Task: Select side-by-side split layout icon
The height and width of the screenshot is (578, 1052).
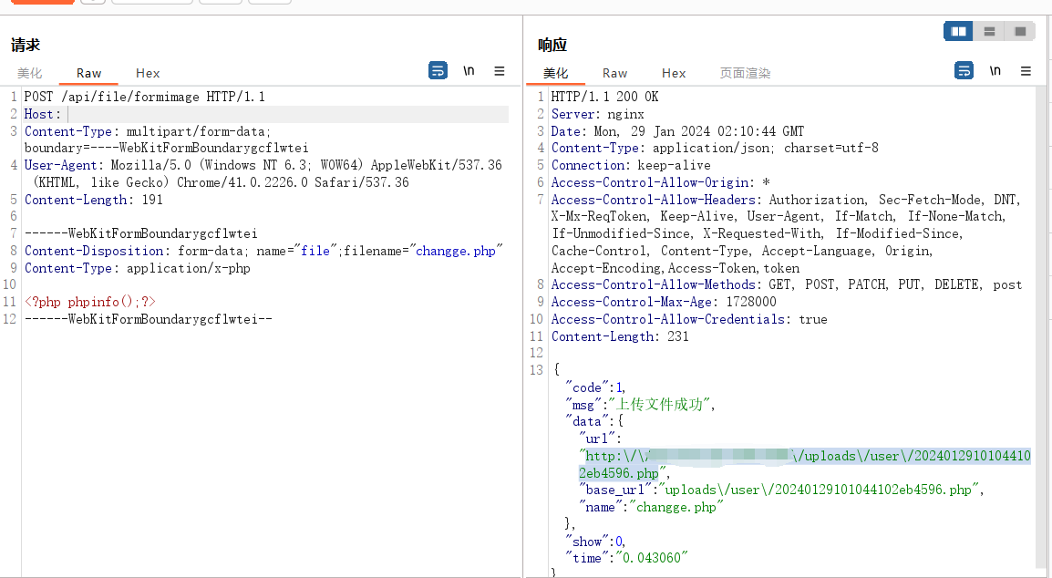Action: [958, 31]
